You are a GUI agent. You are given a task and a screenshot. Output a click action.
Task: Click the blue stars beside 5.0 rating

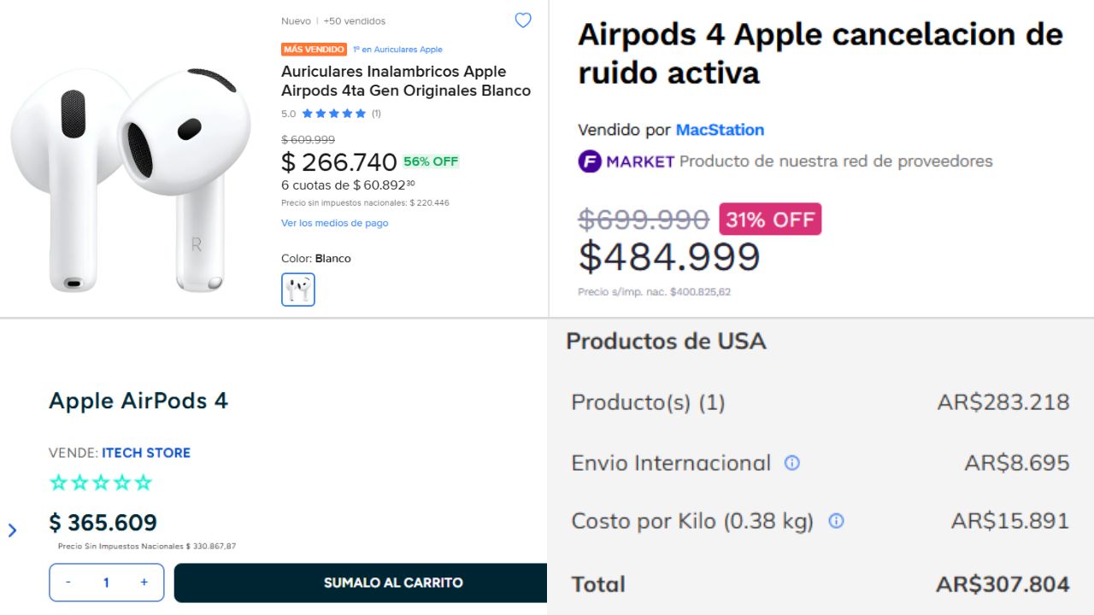click(334, 114)
